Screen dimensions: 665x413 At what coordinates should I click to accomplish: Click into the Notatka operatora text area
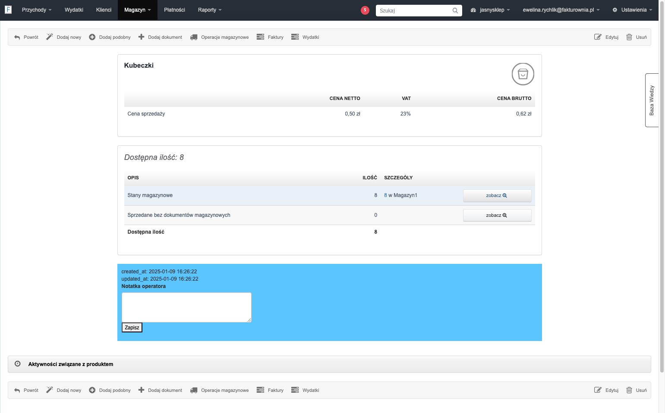(186, 307)
